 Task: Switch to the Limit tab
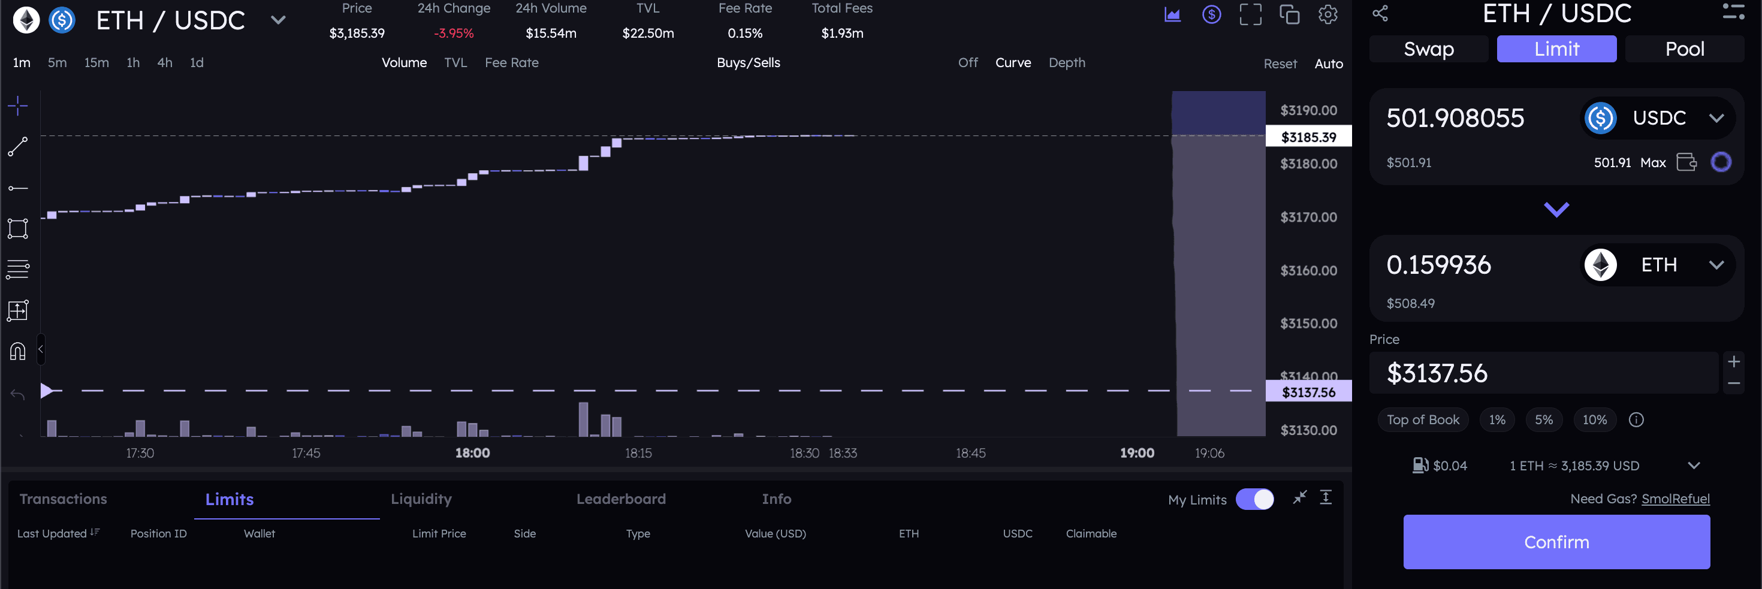click(1557, 49)
